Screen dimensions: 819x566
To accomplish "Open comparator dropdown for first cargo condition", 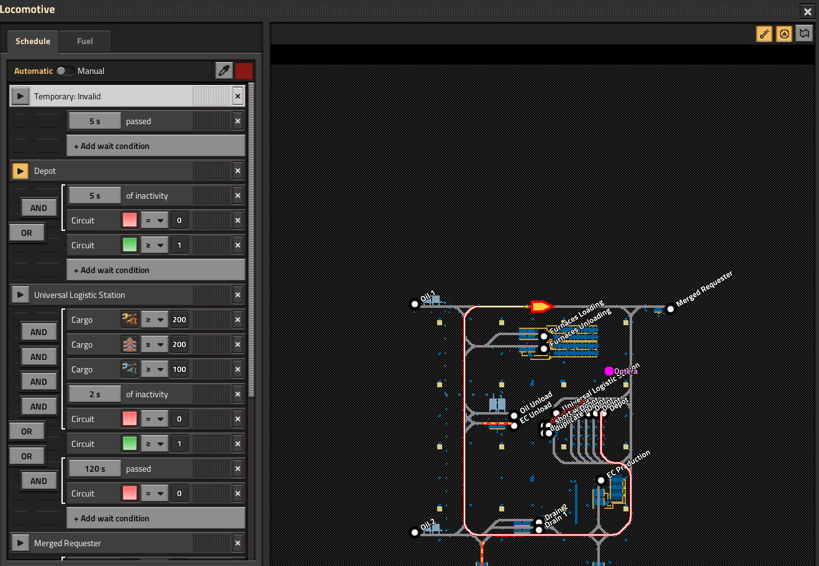I will [x=155, y=320].
